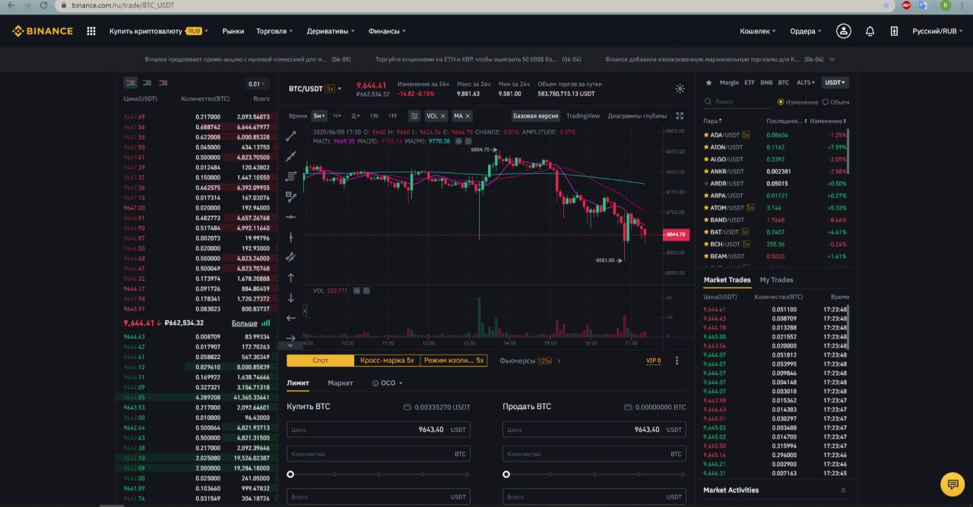Viewport: 973px width, 507px height.
Task: Open favorites star tab in market list
Action: click(709, 83)
